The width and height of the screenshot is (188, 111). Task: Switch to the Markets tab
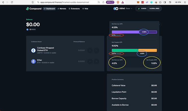tap(62, 9)
